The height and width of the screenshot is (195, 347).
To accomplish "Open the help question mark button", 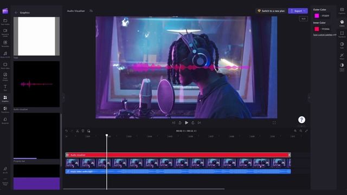I will pos(301,120).
